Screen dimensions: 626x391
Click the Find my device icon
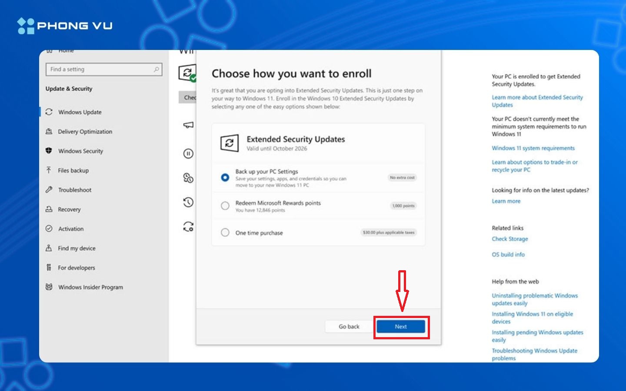(49, 248)
